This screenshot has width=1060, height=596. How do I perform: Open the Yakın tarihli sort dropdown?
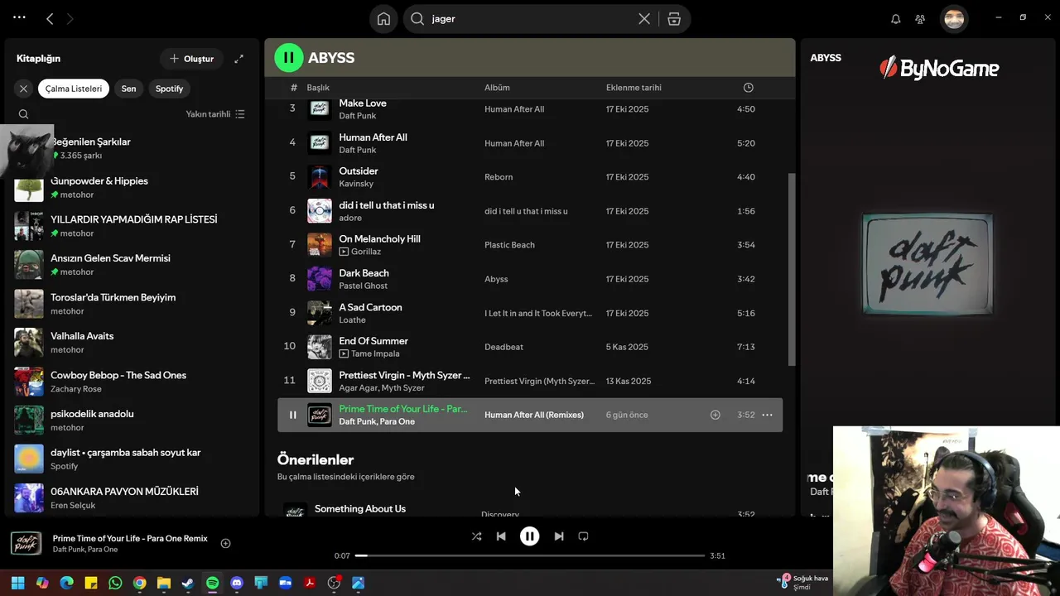[x=215, y=114]
